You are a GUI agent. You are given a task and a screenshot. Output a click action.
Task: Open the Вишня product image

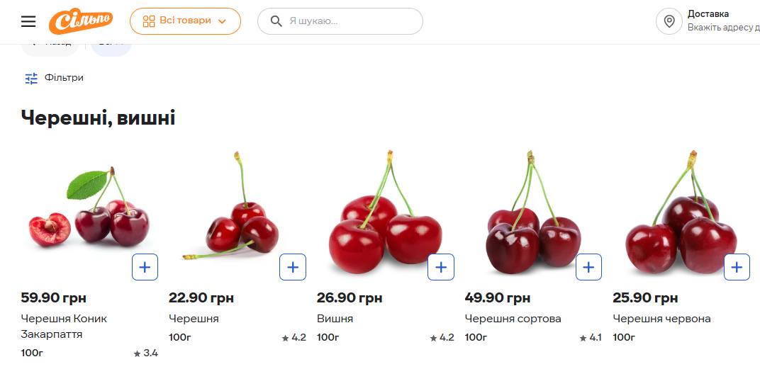pyautogui.click(x=385, y=212)
